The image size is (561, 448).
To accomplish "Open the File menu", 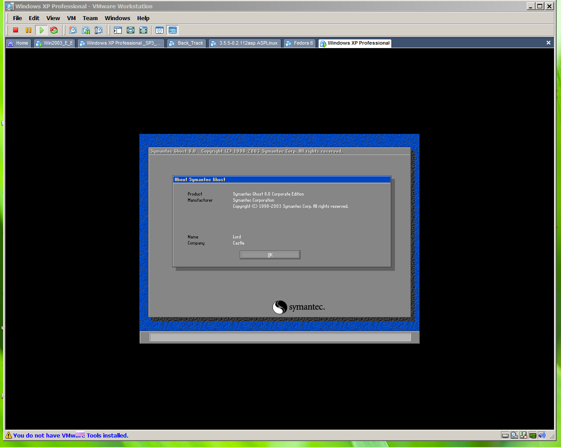I will [18, 18].
